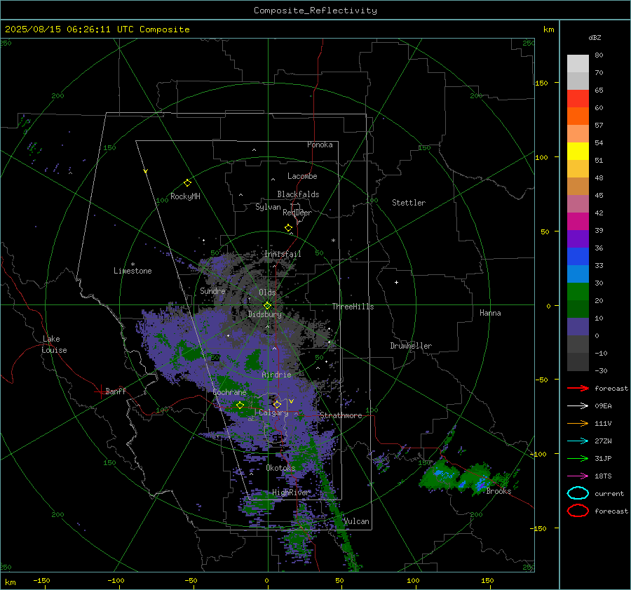Click the yellow diamond marker at Calgary
The width and height of the screenshot is (631, 590).
277,404
